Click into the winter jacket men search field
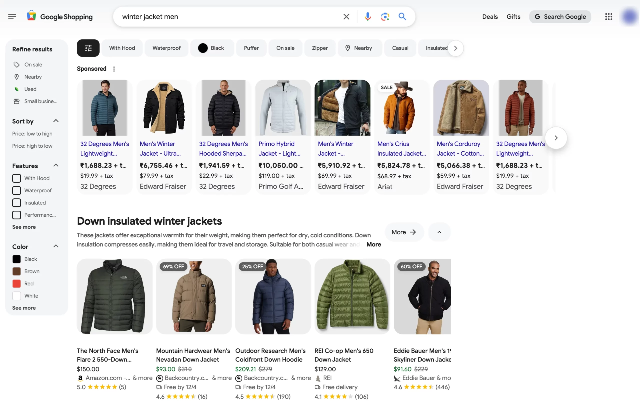The image size is (640, 406). (228, 17)
